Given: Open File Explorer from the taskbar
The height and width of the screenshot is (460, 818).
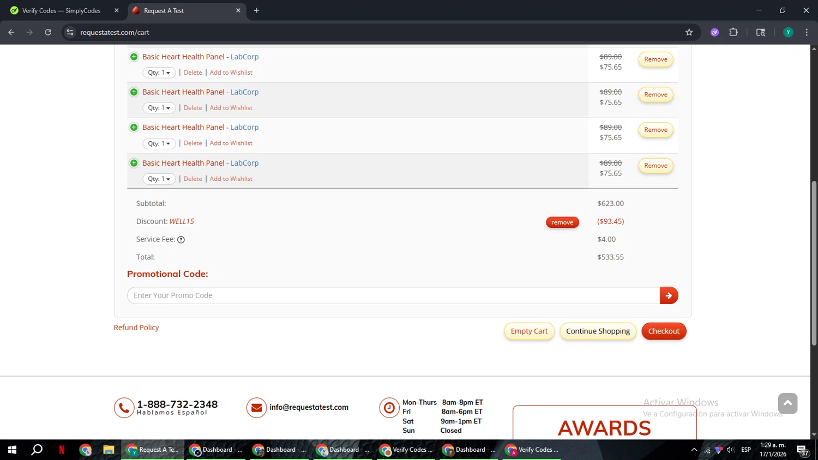Looking at the screenshot, I should point(109,450).
